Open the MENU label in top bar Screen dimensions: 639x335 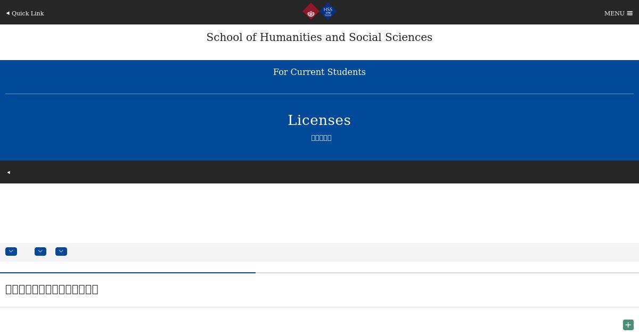614,13
